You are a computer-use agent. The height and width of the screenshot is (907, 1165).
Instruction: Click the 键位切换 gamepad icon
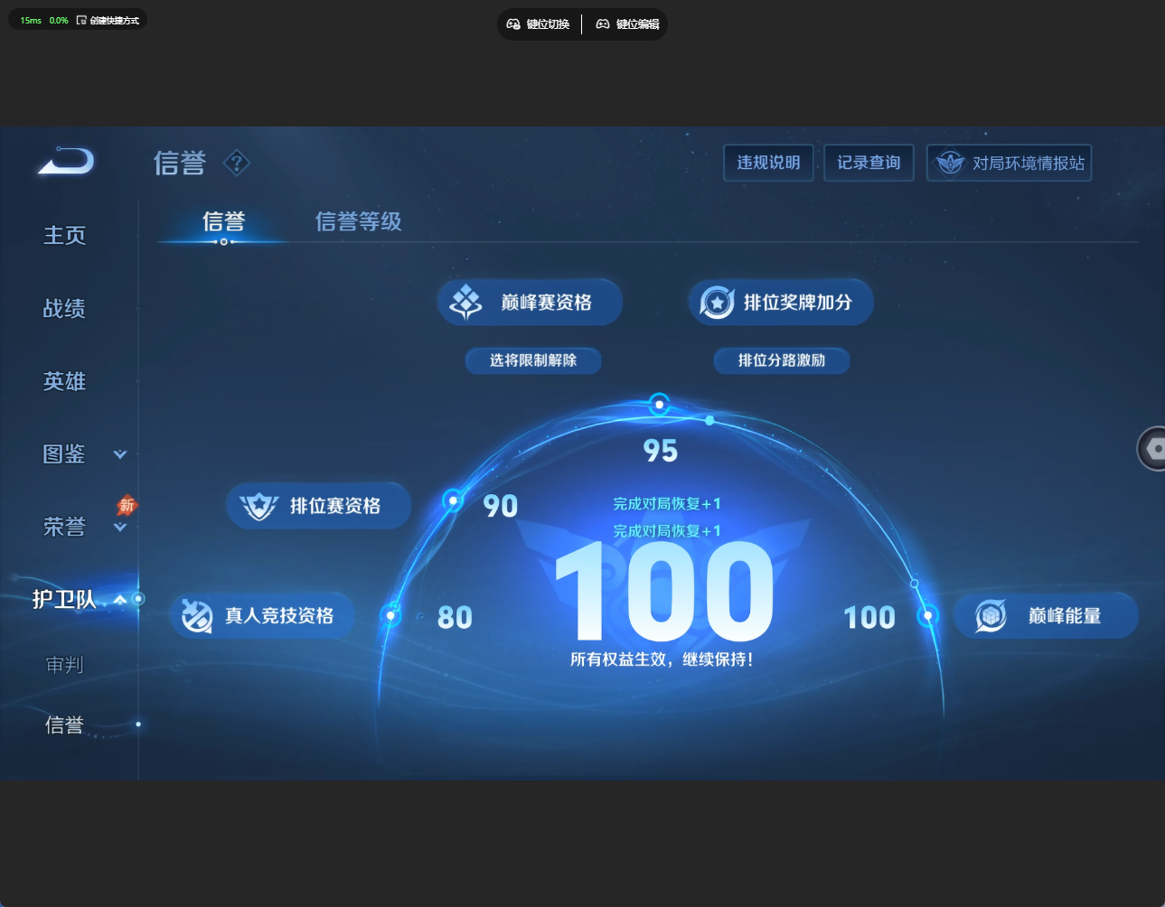tap(513, 24)
